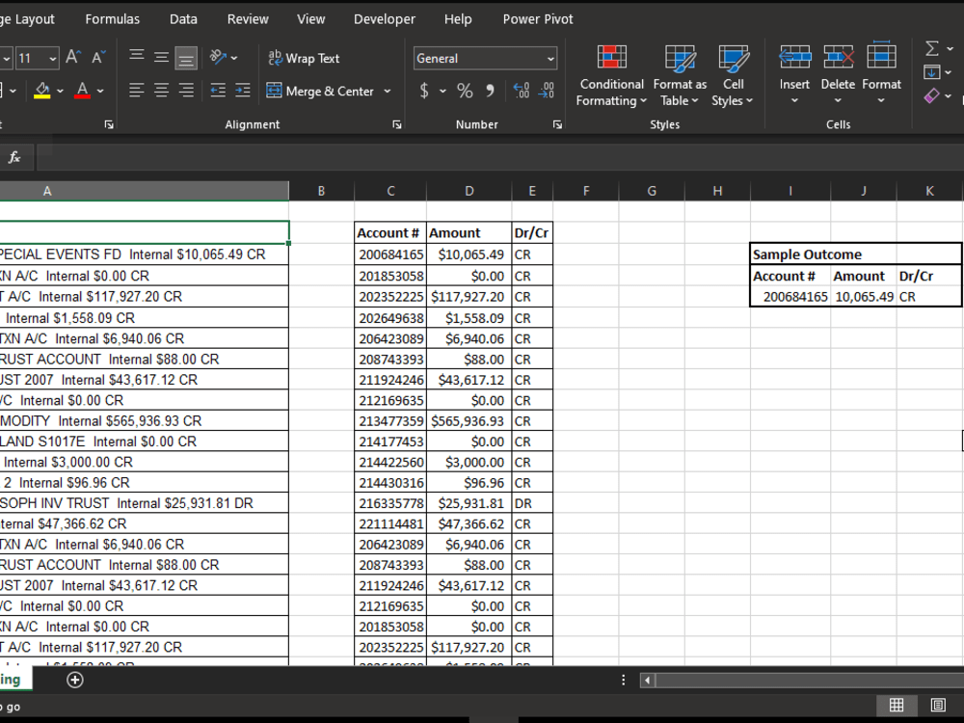Click horizontal scrollbar left arrow
The width and height of the screenshot is (964, 723).
647,680
